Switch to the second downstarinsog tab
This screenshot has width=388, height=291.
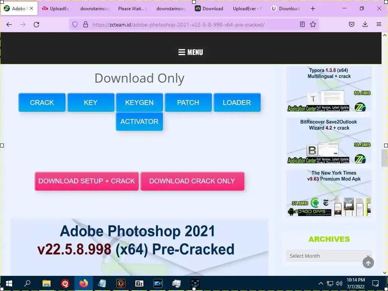click(171, 9)
